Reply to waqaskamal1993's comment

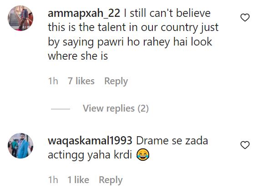(111, 180)
